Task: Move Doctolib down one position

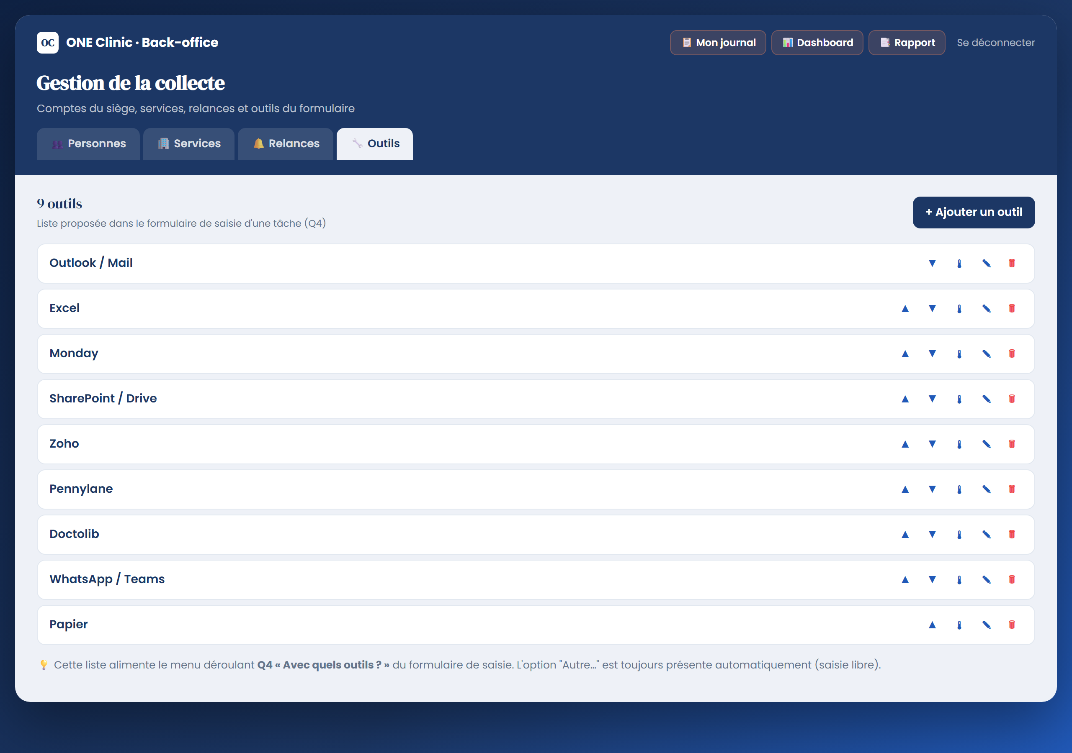Action: [932, 535]
